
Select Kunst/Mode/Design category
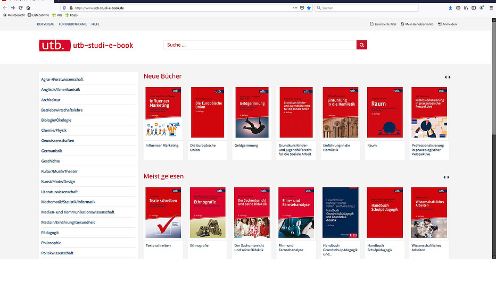[58, 182]
